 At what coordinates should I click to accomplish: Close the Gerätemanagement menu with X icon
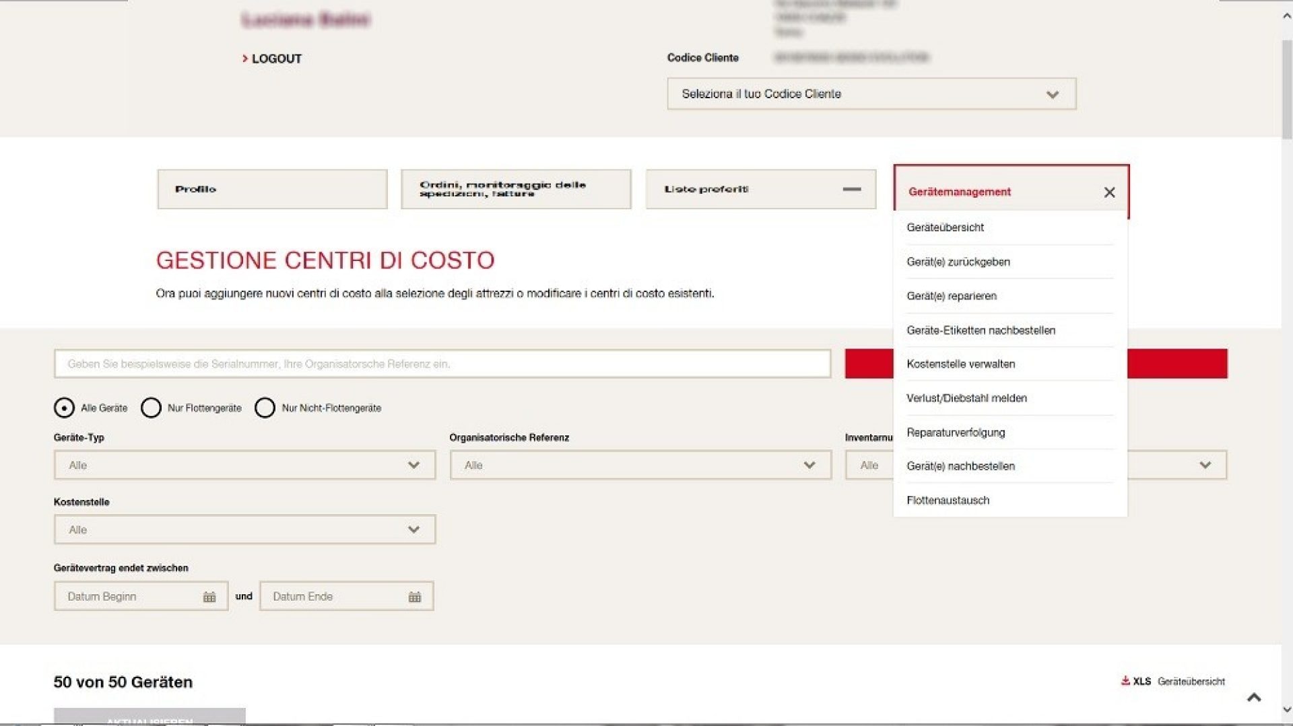pos(1109,192)
